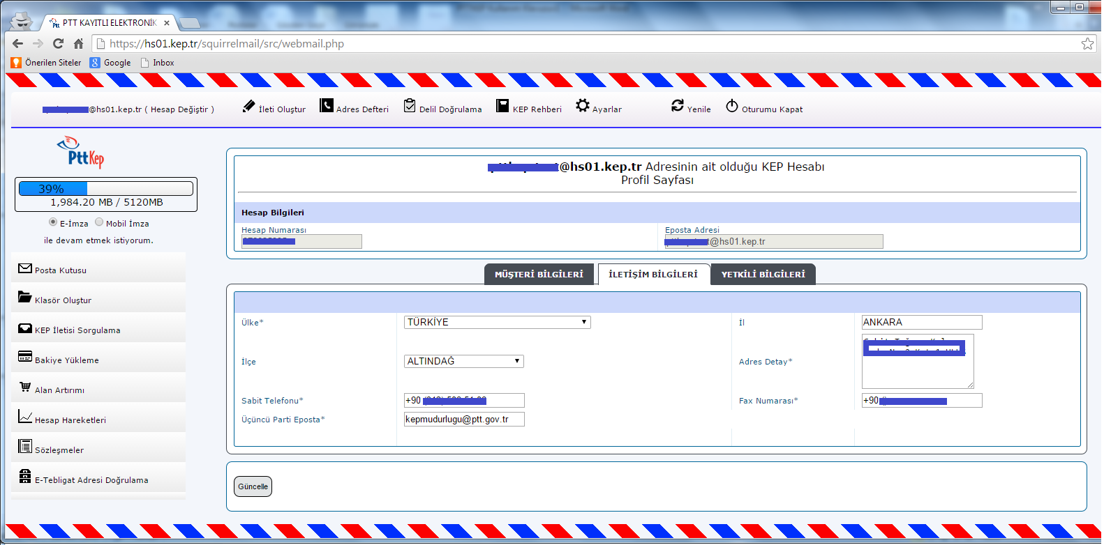Select the Mobil İmza radio option
Viewport: 1104px width, 545px height.
click(x=99, y=222)
